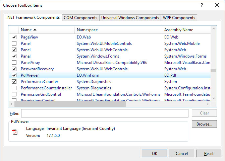Sort by the Name column header

point(47,30)
